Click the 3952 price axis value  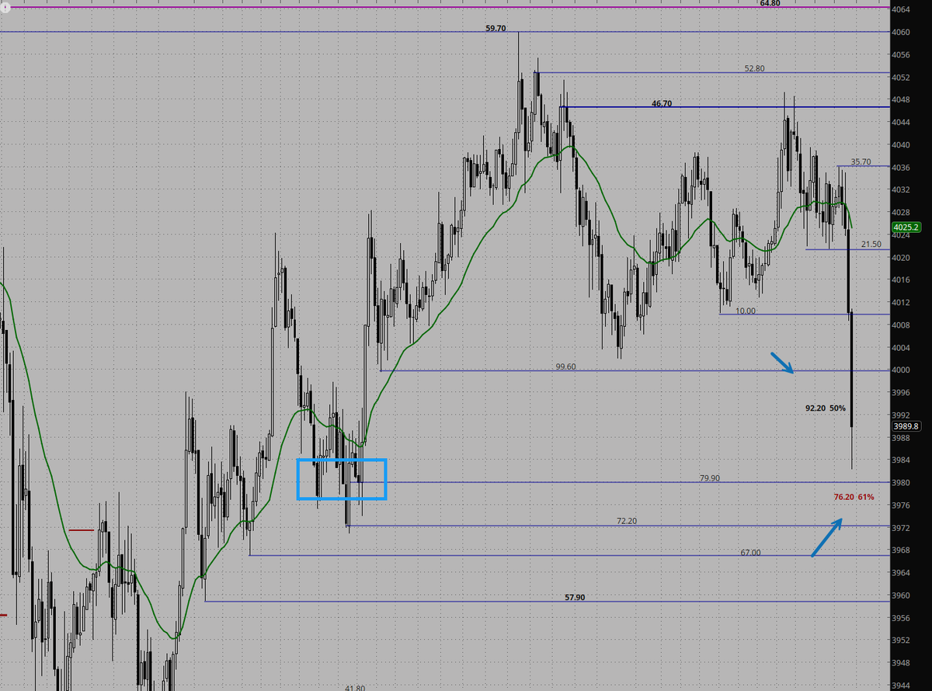click(x=902, y=641)
